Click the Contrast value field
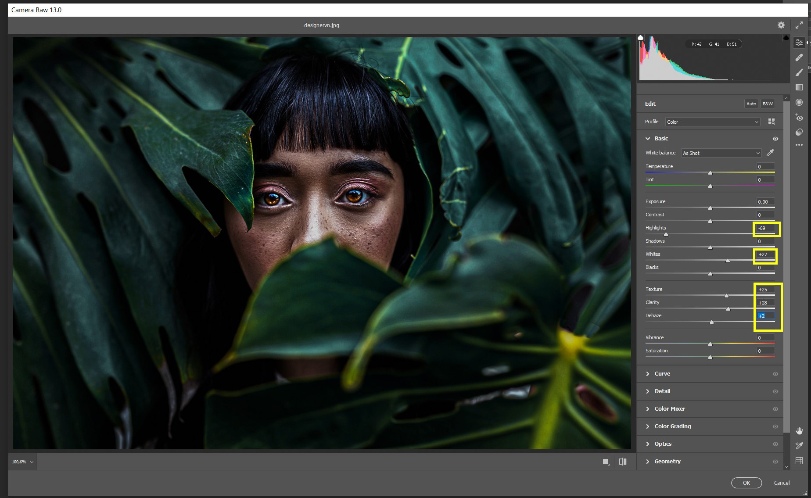Viewport: 811px width, 498px height. 766,215
